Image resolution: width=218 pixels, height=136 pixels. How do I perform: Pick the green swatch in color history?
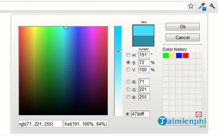point(166,55)
